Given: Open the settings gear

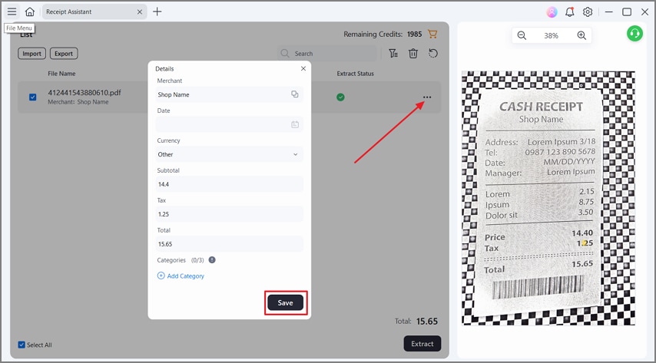Looking at the screenshot, I should tap(588, 12).
